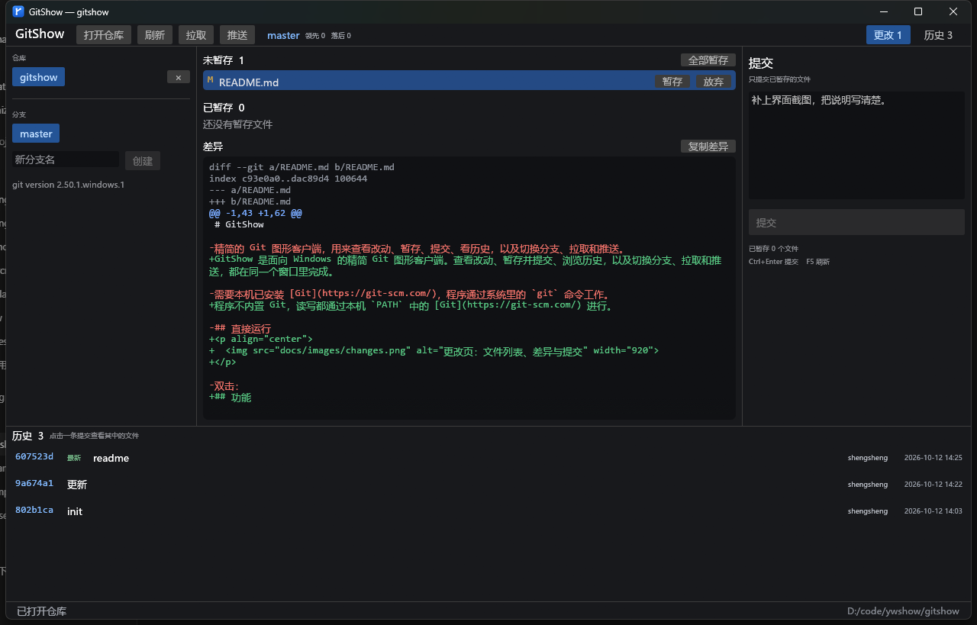This screenshot has height=625, width=977.
Task: Click the diff --git a/README.md line
Action: (x=301, y=167)
